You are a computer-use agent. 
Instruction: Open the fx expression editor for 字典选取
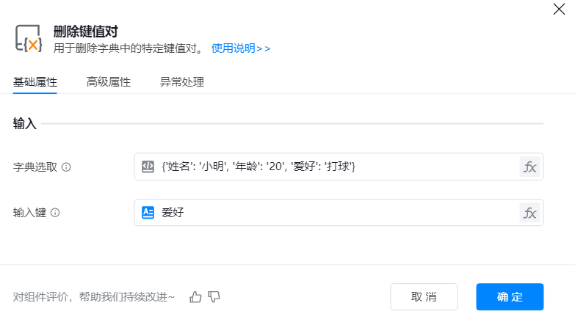pyautogui.click(x=529, y=167)
